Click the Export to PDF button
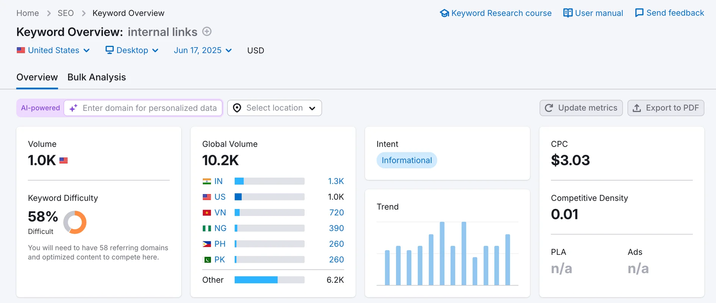Screen dimensions: 716x303 click(x=666, y=108)
